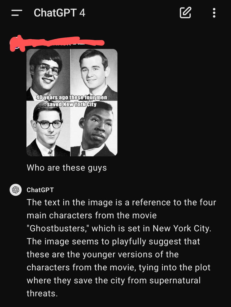Open the bottom-right portrait in the collage
Screen dimensions: 231x307
pyautogui.click(x=94, y=129)
